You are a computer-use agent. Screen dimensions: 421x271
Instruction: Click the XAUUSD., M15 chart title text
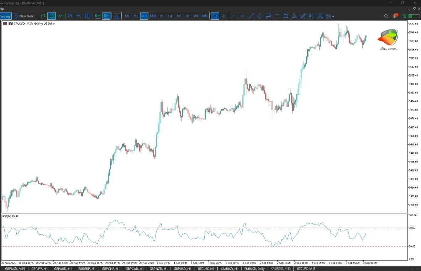click(x=34, y=23)
